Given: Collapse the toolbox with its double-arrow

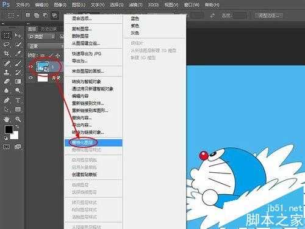Looking at the screenshot, I should pos(3,24).
